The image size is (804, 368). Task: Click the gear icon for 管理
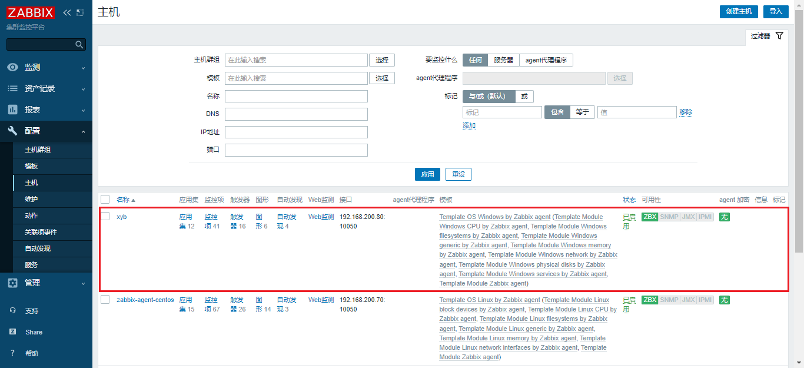12,283
